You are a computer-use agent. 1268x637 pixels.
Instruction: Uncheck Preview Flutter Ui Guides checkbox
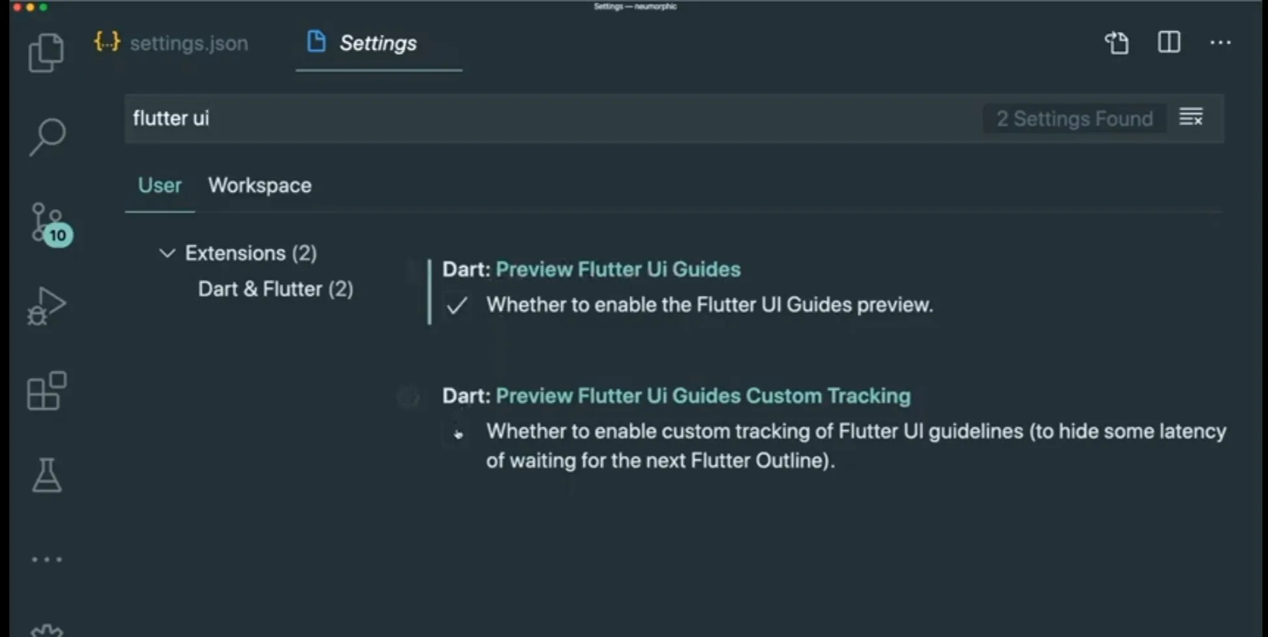point(457,305)
